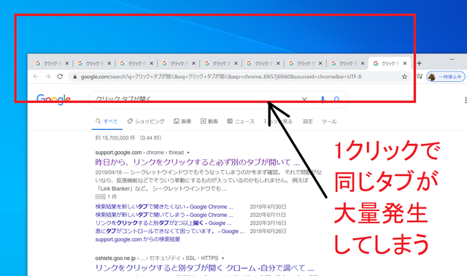Click the date 2020年6月11日
This screenshot has width=467, height=276.
(268, 215)
